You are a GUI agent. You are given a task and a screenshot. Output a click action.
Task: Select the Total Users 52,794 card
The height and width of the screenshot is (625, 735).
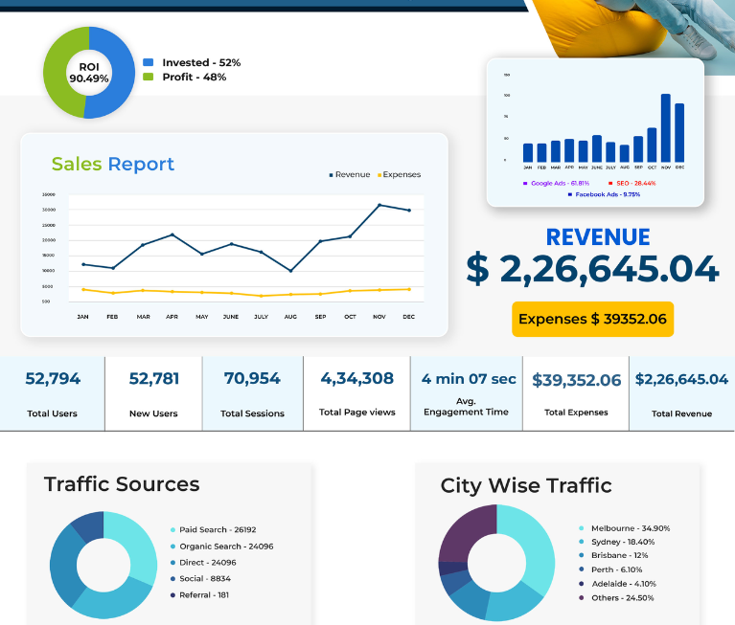[52, 393]
